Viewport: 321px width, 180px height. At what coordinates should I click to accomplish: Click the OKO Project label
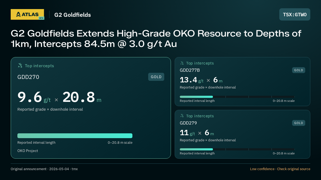[x=28, y=151]
